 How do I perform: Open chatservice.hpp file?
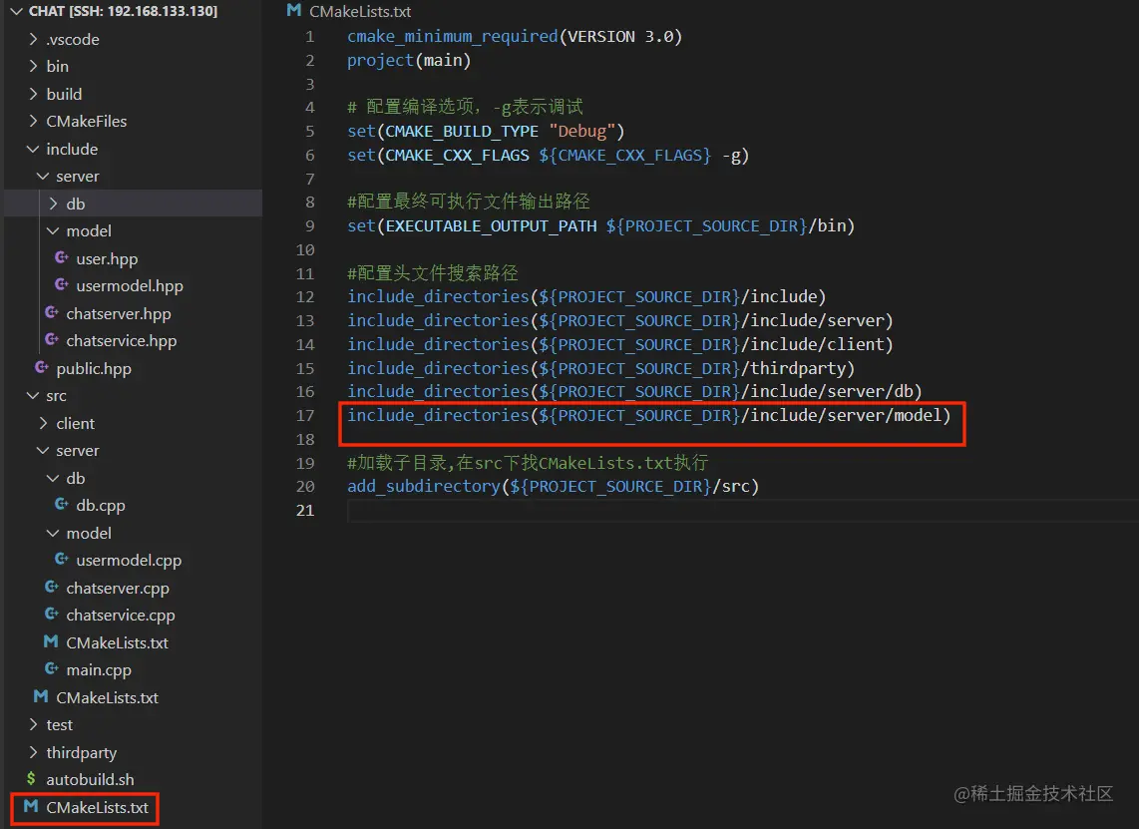pos(122,341)
